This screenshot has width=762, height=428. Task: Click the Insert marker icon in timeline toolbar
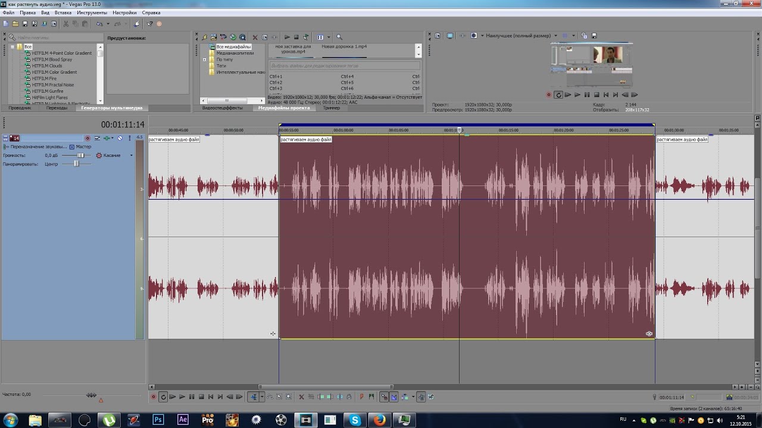pos(361,397)
